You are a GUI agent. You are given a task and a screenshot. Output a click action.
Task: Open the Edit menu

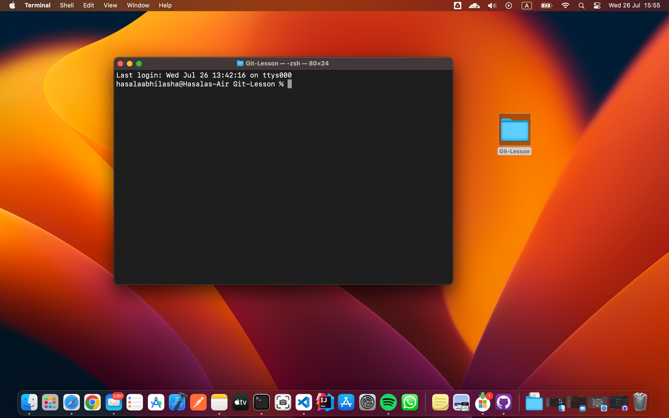tap(89, 5)
